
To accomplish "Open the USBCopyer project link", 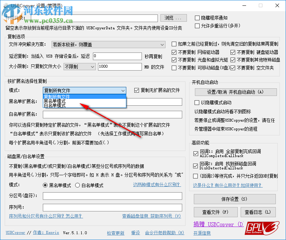I will point(15,232).
